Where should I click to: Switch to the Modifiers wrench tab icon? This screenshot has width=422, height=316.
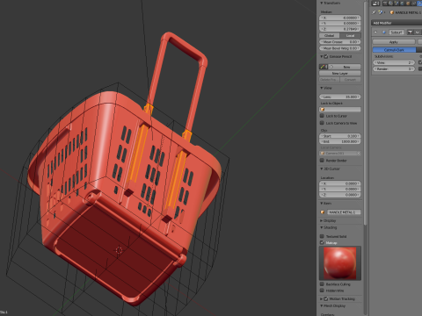[x=419, y=4]
